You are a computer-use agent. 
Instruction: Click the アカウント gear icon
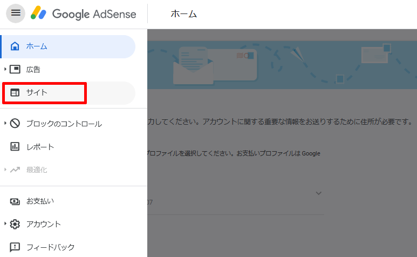pos(15,224)
